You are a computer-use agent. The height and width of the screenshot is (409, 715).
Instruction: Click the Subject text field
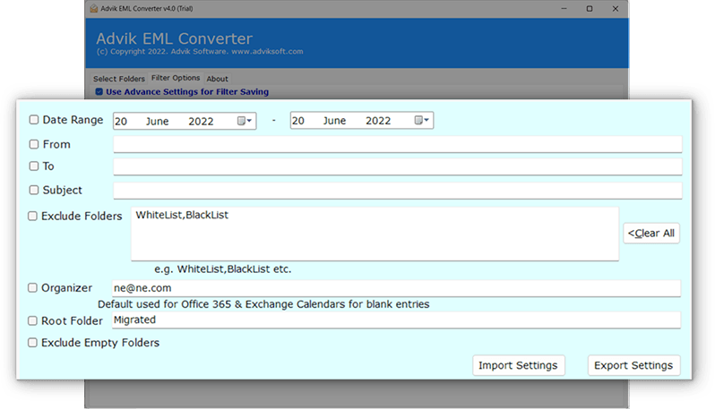click(x=398, y=191)
